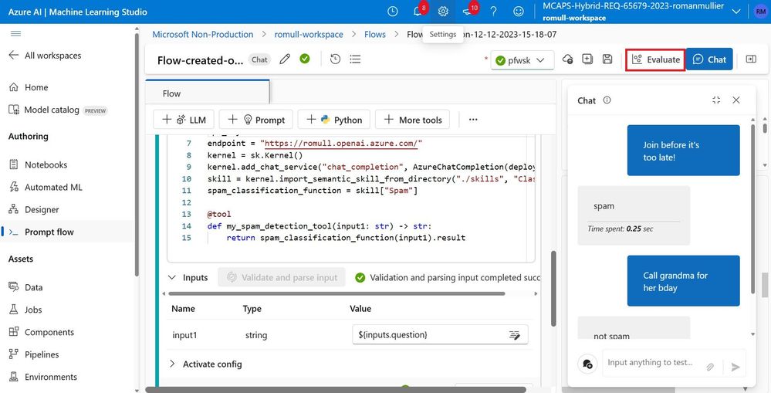The image size is (771, 393).
Task: Open the help question mark icon
Action: (x=494, y=12)
